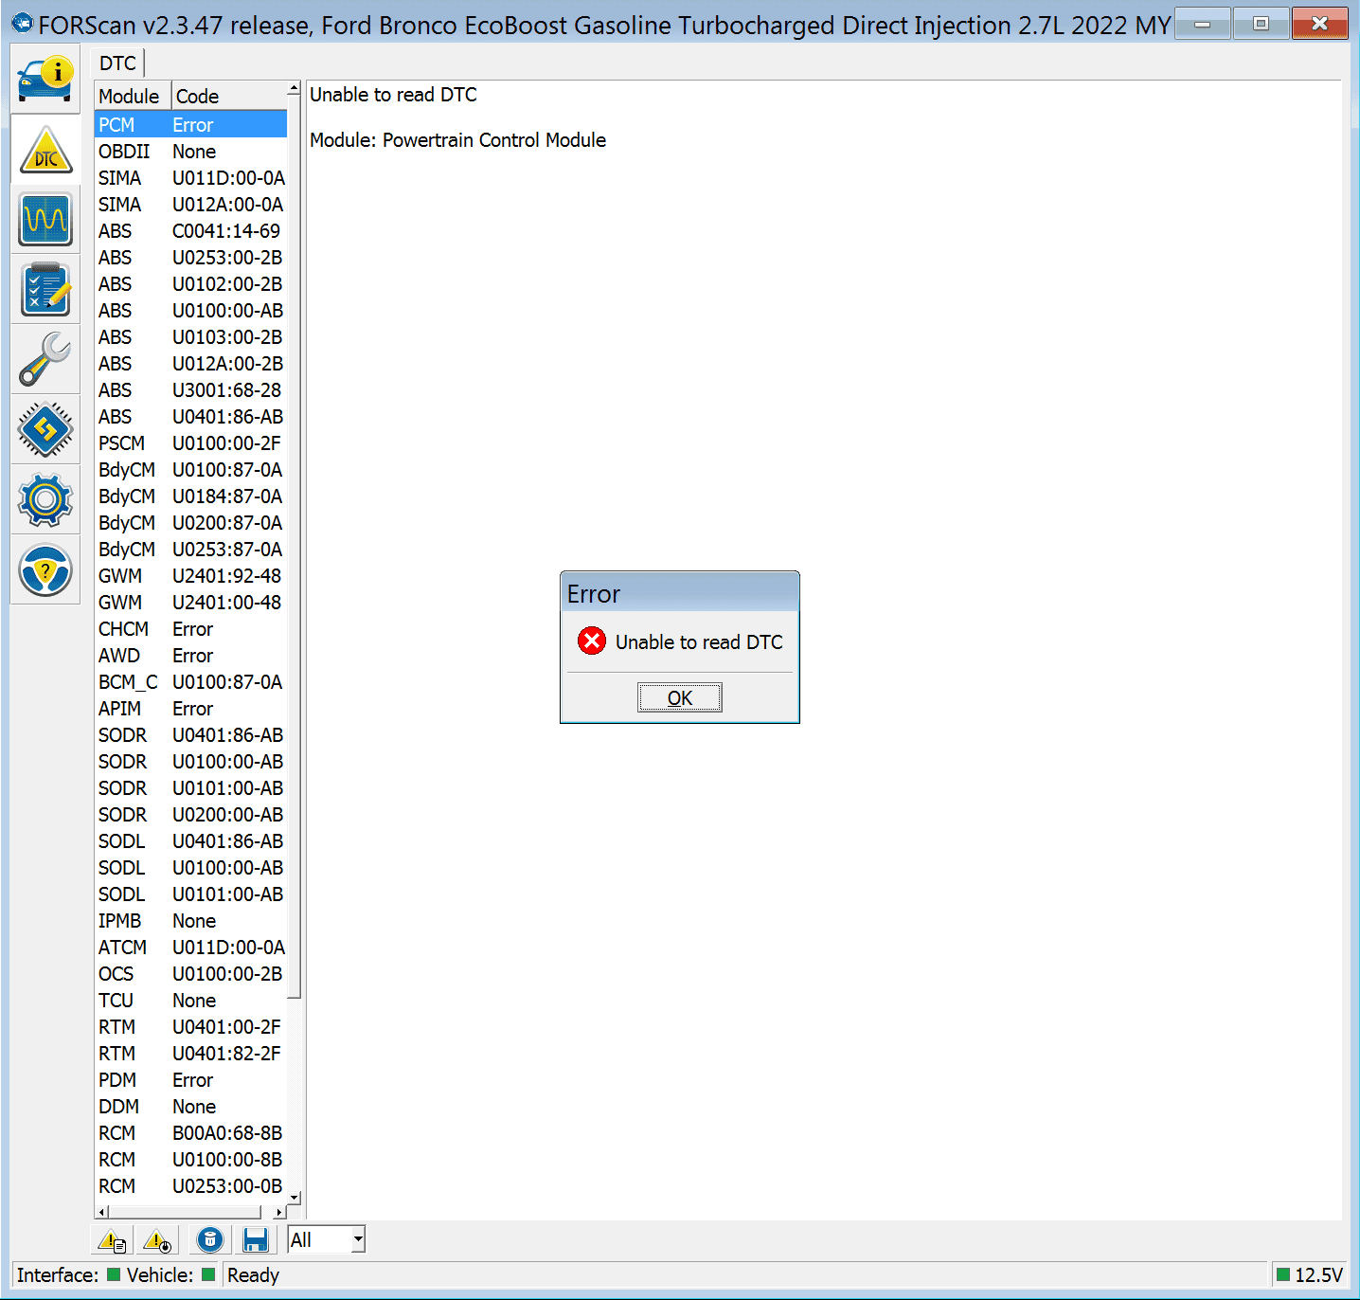1360x1300 pixels.
Task: Click the Ready status bar text
Action: [253, 1275]
